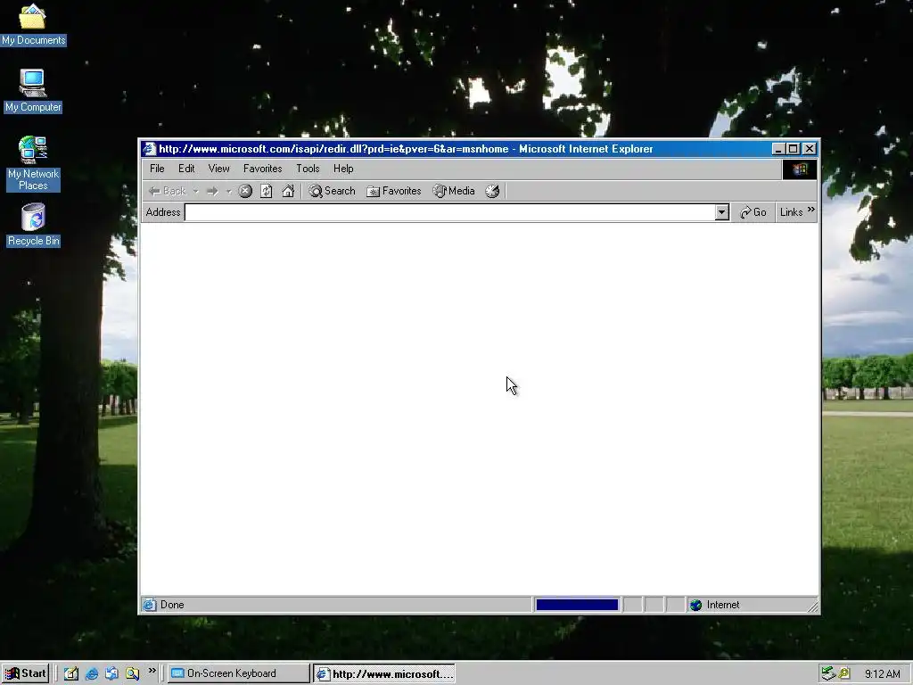The image size is (913, 685).
Task: Click the Address label
Action: click(x=163, y=212)
